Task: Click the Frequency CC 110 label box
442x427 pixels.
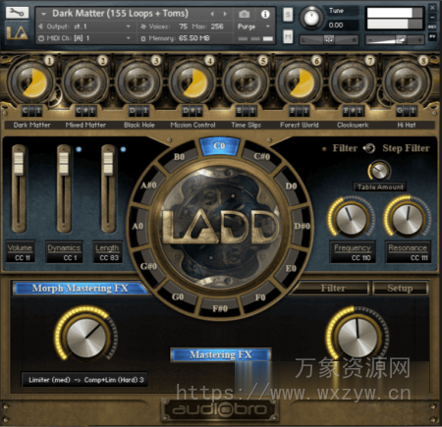Action: coord(353,252)
